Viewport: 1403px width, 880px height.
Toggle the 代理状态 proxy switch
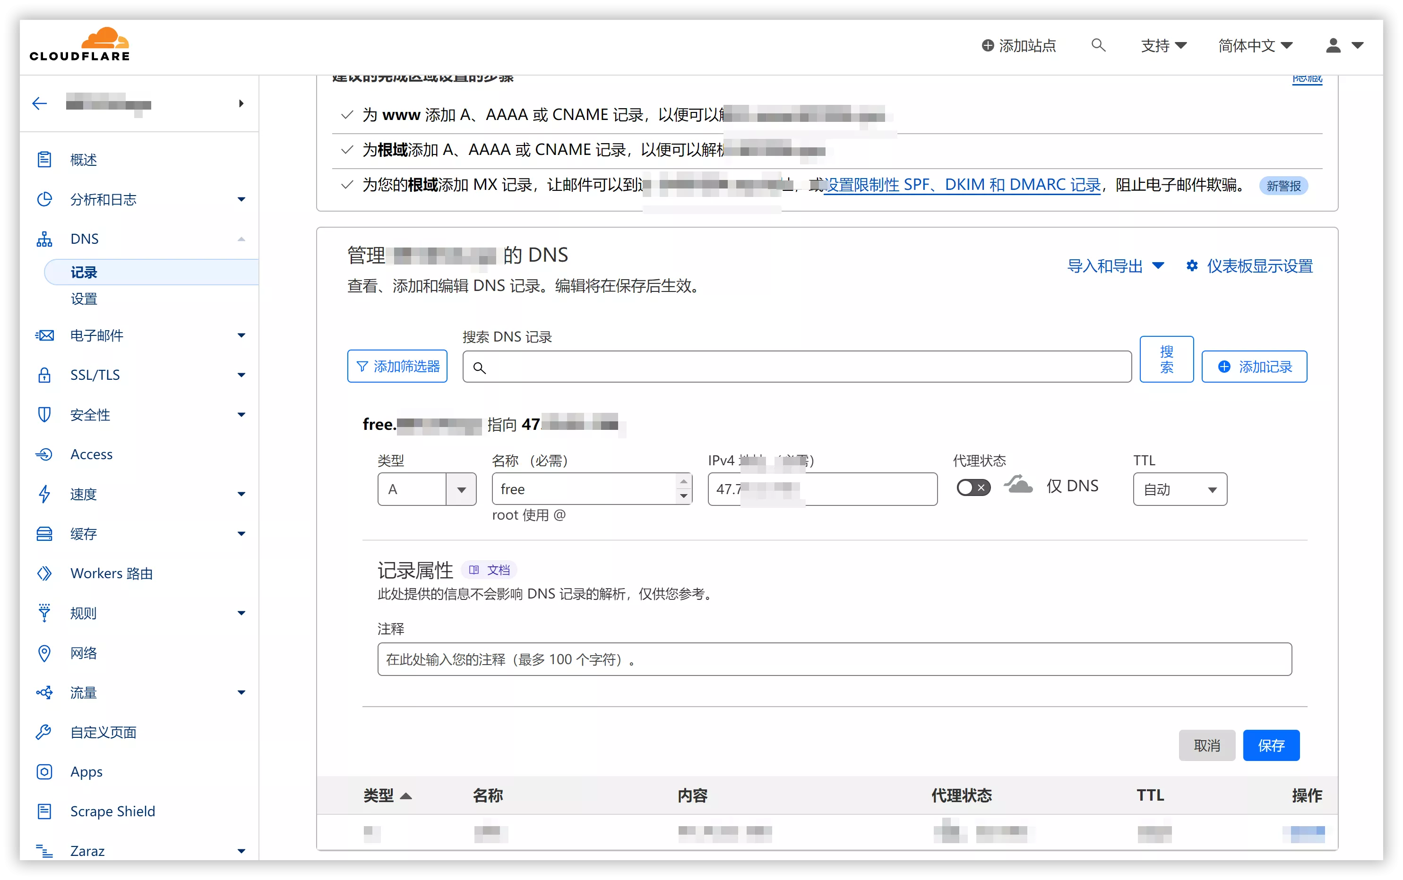pos(973,487)
